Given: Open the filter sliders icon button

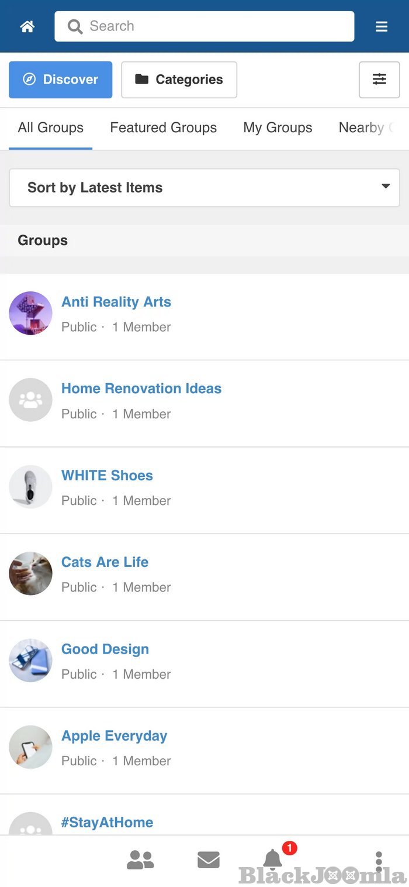Looking at the screenshot, I should coord(379,80).
